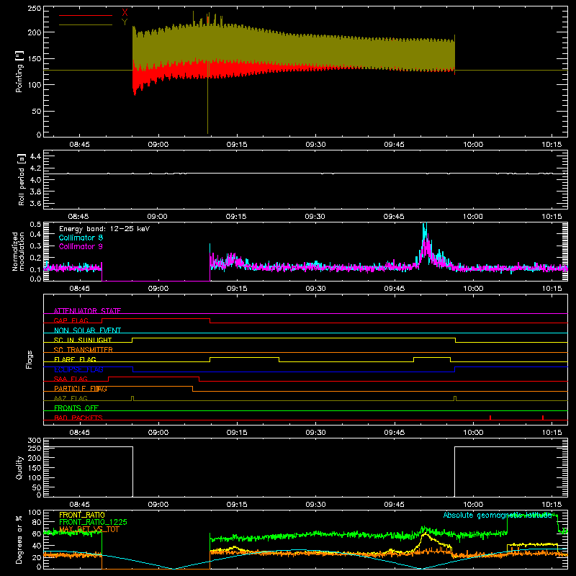Click '300' tick on Quality axis

point(35,441)
